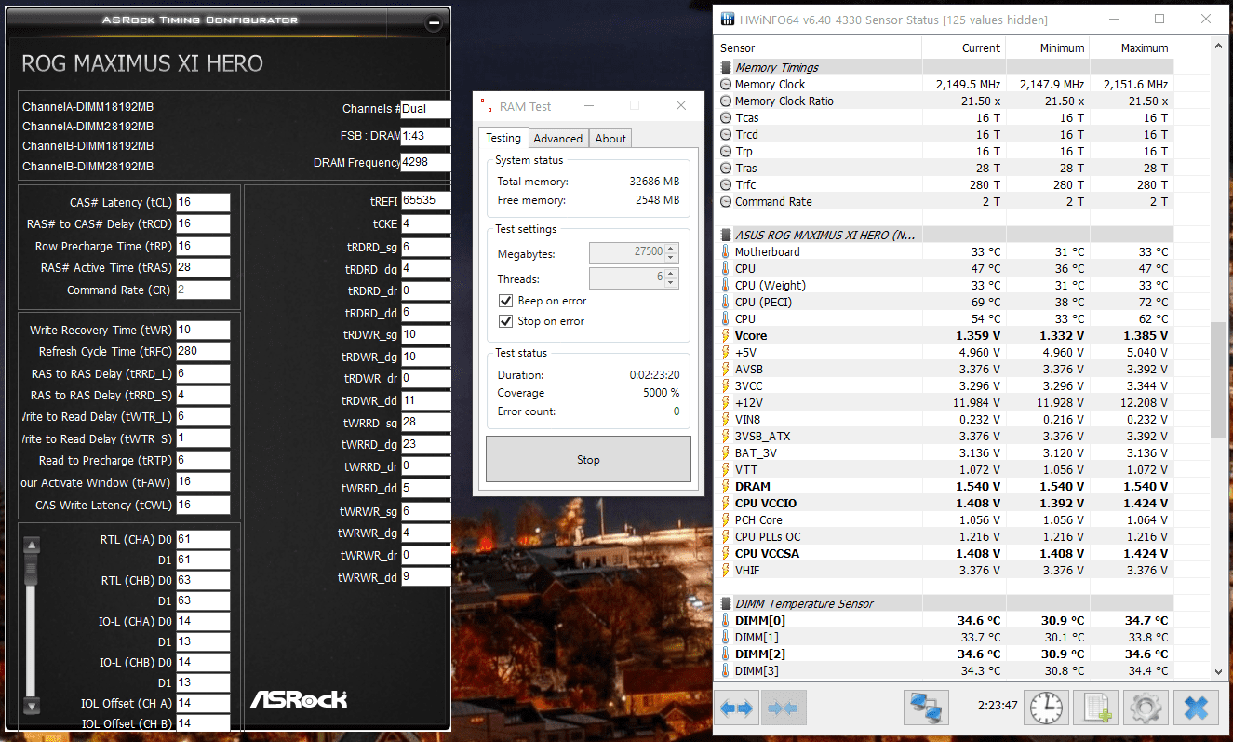
Task: Click ASRock scrollbar down arrow
Action: (x=31, y=706)
